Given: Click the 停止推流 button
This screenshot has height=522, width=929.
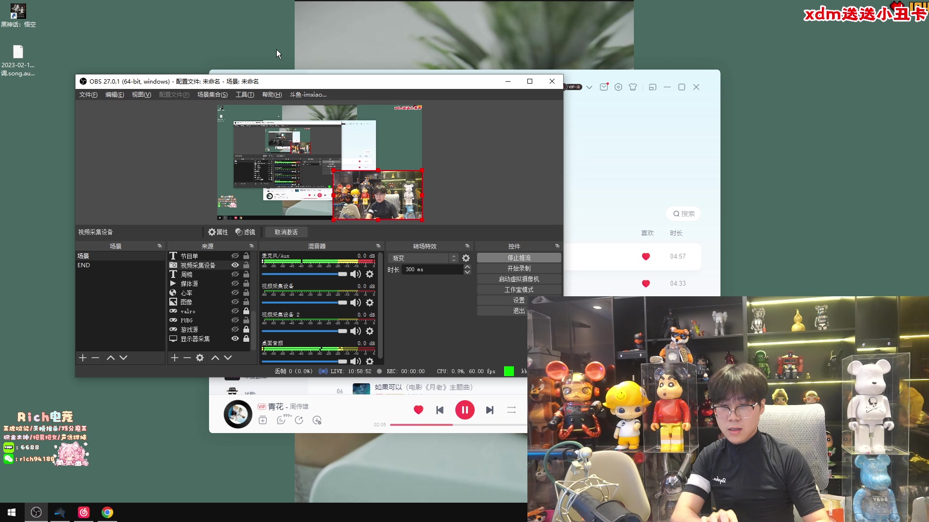Looking at the screenshot, I should (519, 258).
